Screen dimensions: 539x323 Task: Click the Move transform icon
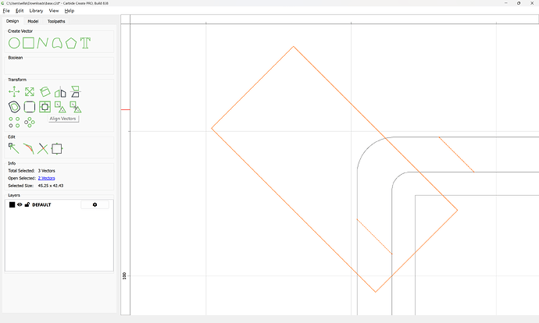click(14, 92)
